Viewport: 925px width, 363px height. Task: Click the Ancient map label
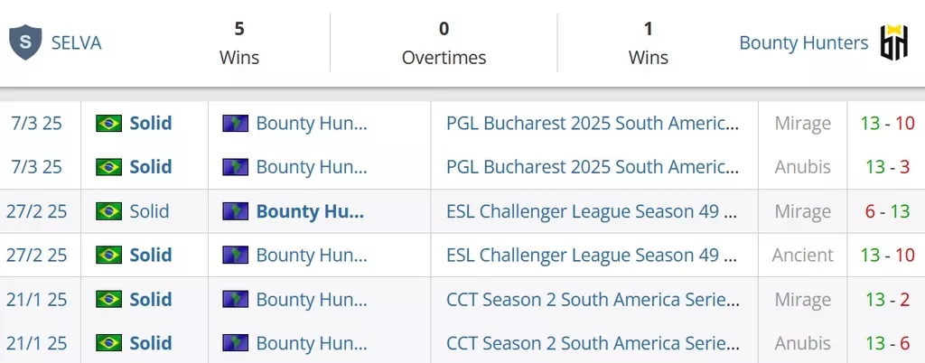point(802,256)
